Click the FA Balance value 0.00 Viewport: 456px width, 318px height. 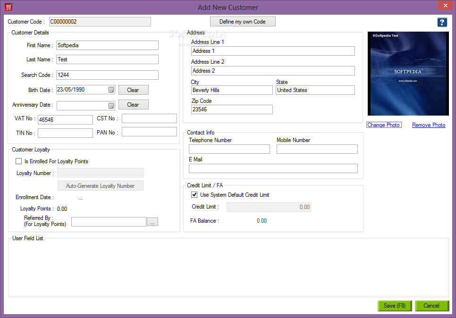(x=262, y=221)
